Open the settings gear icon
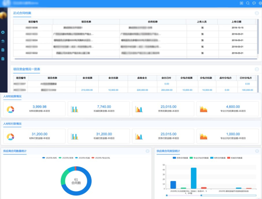The width and height of the screenshot is (262, 199). (260, 3)
